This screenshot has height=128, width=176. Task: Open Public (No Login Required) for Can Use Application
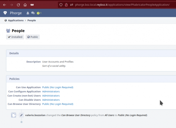58,87
